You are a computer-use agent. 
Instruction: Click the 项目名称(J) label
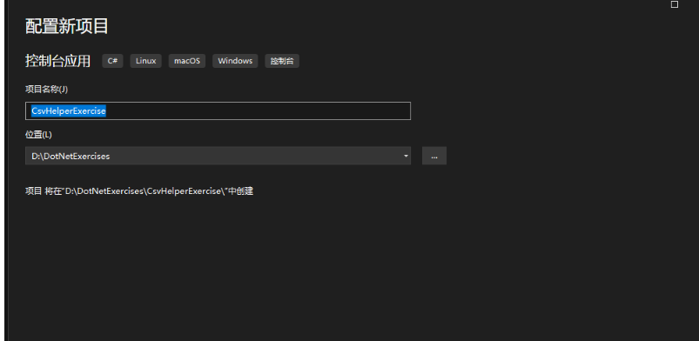46,89
